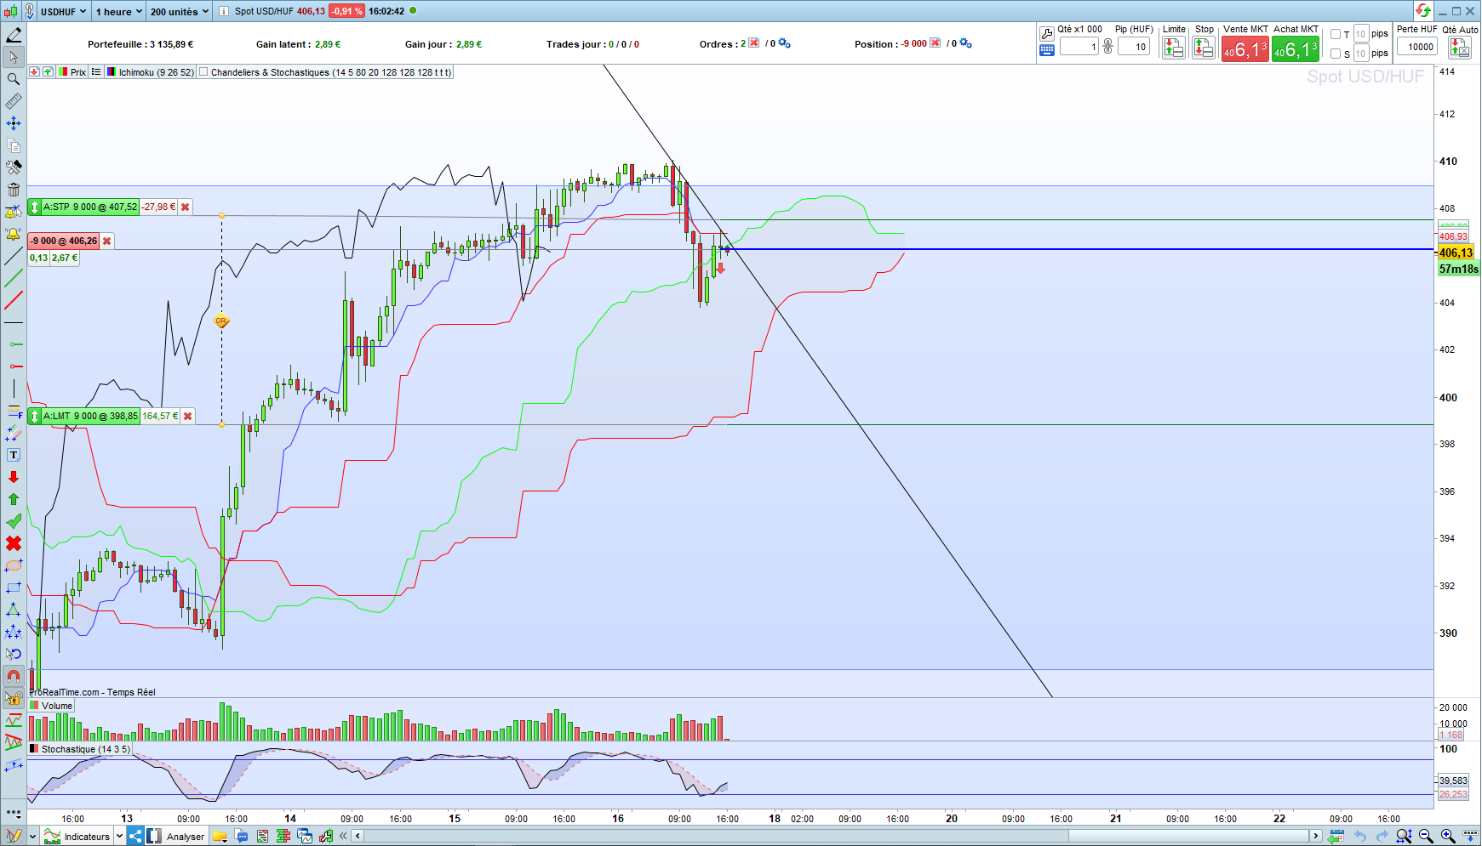Screen dimensions: 1482x846
Task: Open the 1 heure timeframe dropdown
Action: 117,11
